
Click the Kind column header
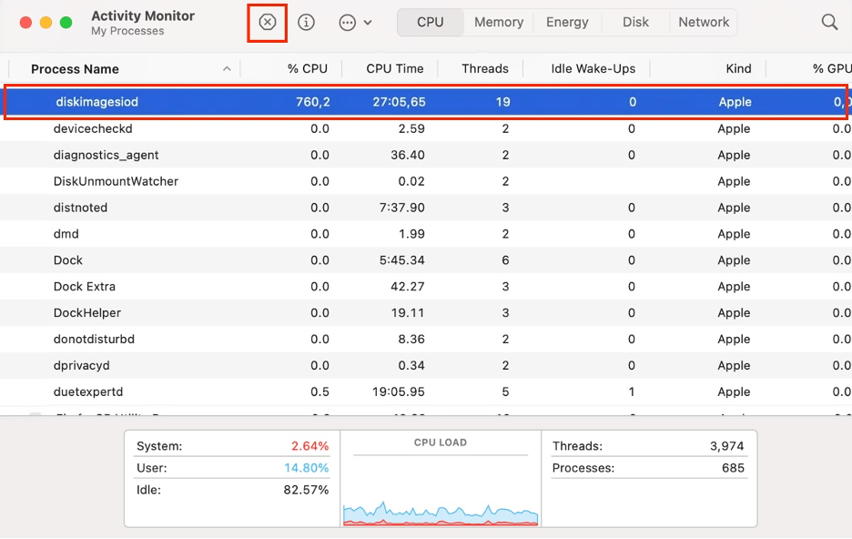click(737, 68)
